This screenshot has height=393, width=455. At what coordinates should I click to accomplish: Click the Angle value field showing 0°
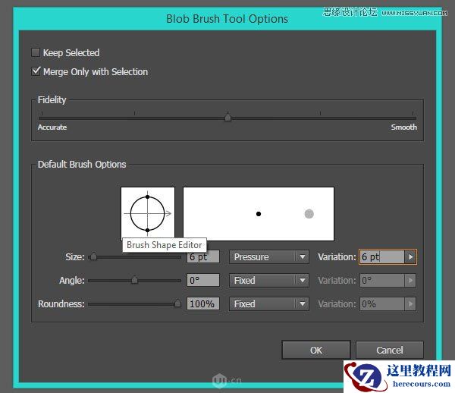(x=203, y=280)
